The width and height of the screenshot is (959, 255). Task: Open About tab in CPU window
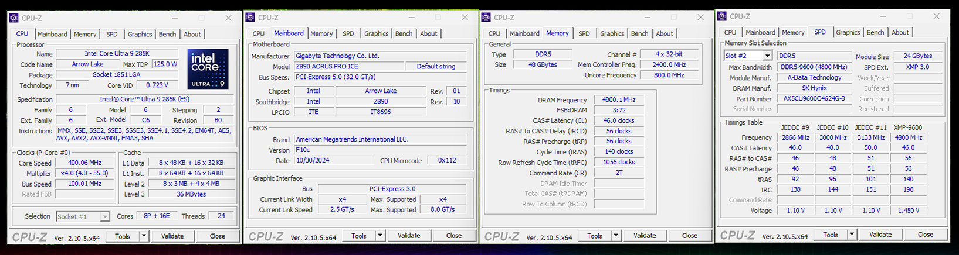click(x=192, y=34)
